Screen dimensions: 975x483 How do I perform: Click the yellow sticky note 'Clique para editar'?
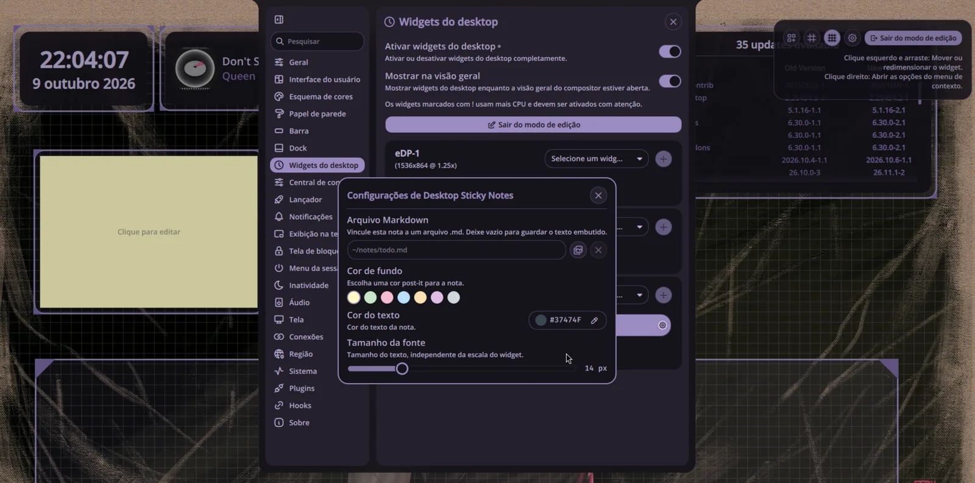click(x=149, y=231)
